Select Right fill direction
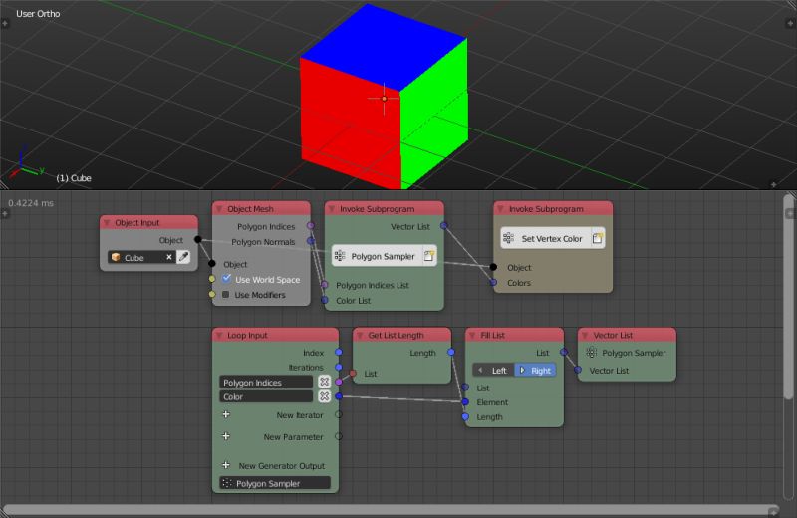 point(535,371)
